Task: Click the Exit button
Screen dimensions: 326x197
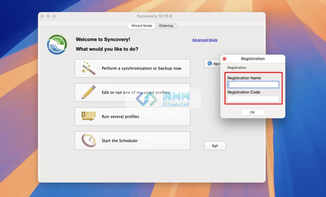Action: coord(215,146)
